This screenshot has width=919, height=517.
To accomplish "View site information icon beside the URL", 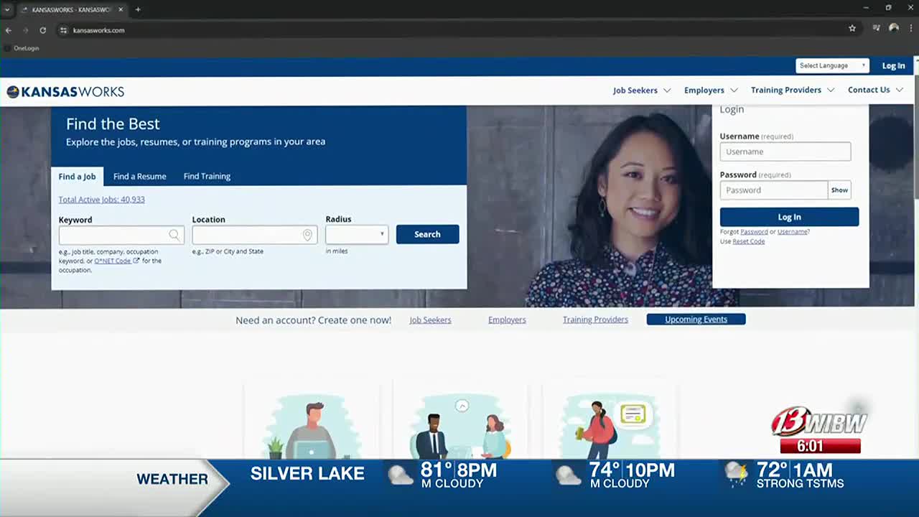I will tap(63, 30).
